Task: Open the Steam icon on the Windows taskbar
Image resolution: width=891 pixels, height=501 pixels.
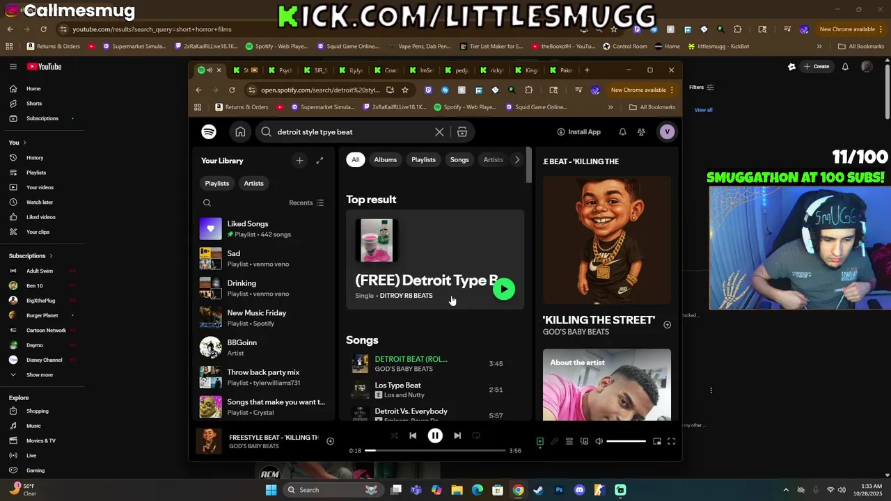Action: point(538,490)
